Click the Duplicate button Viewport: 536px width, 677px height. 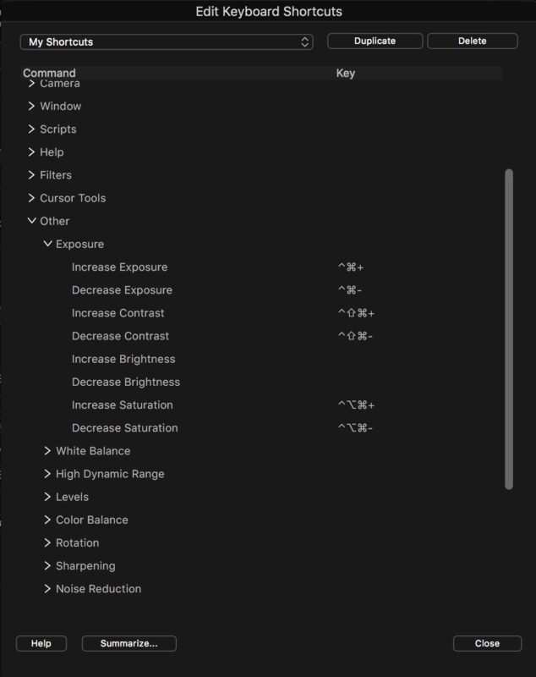(375, 40)
